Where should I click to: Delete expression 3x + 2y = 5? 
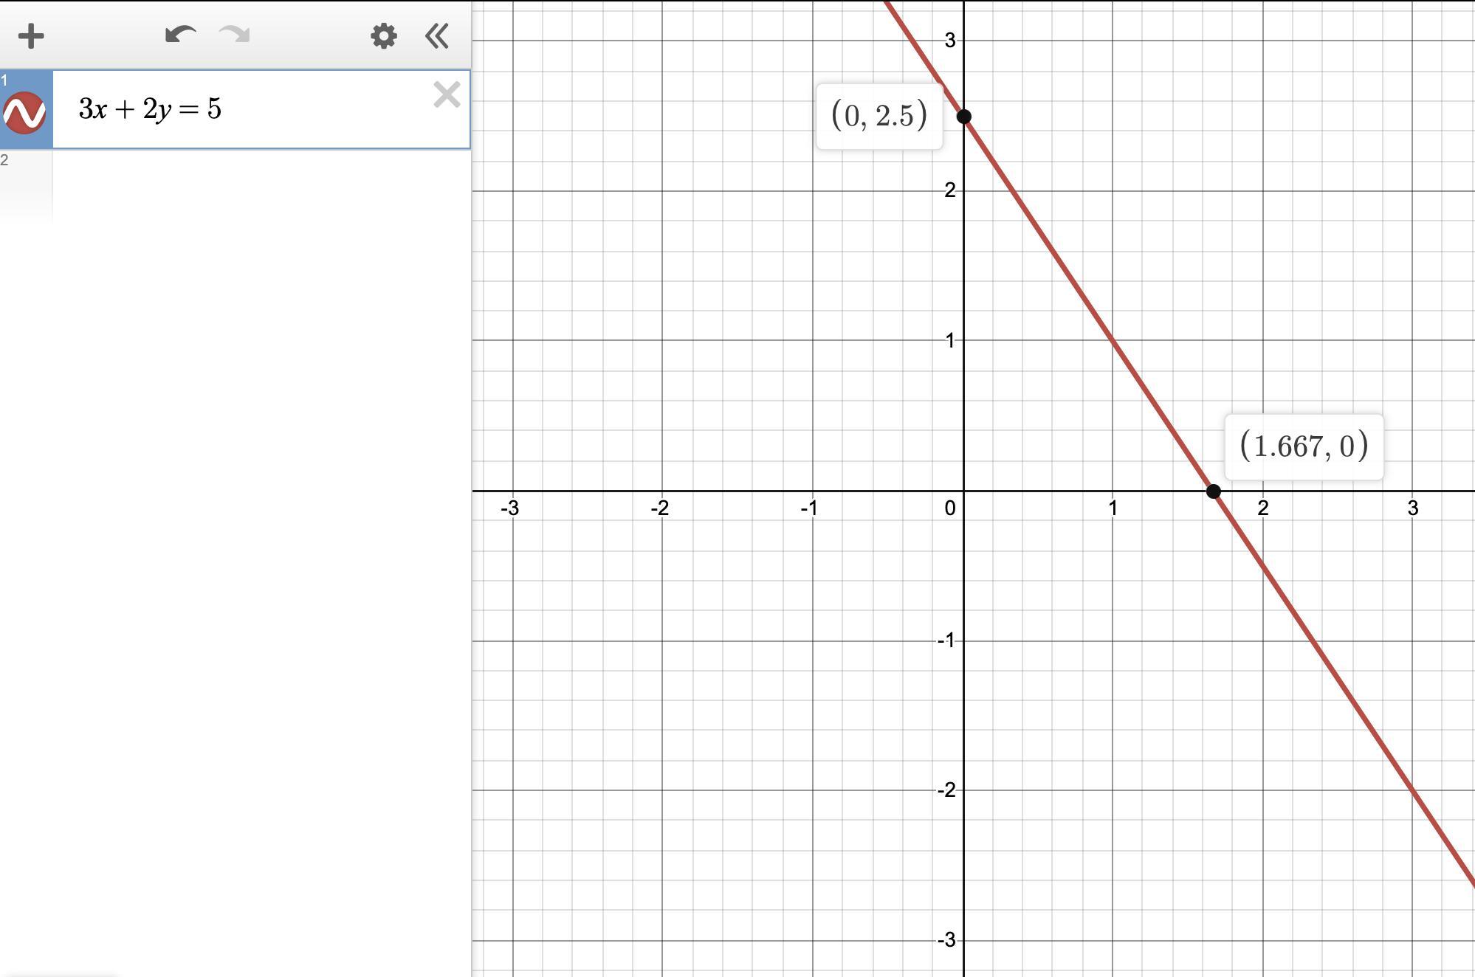[447, 95]
